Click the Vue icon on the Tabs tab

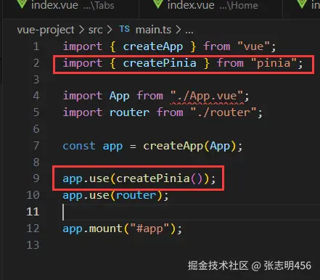coord(22,4)
